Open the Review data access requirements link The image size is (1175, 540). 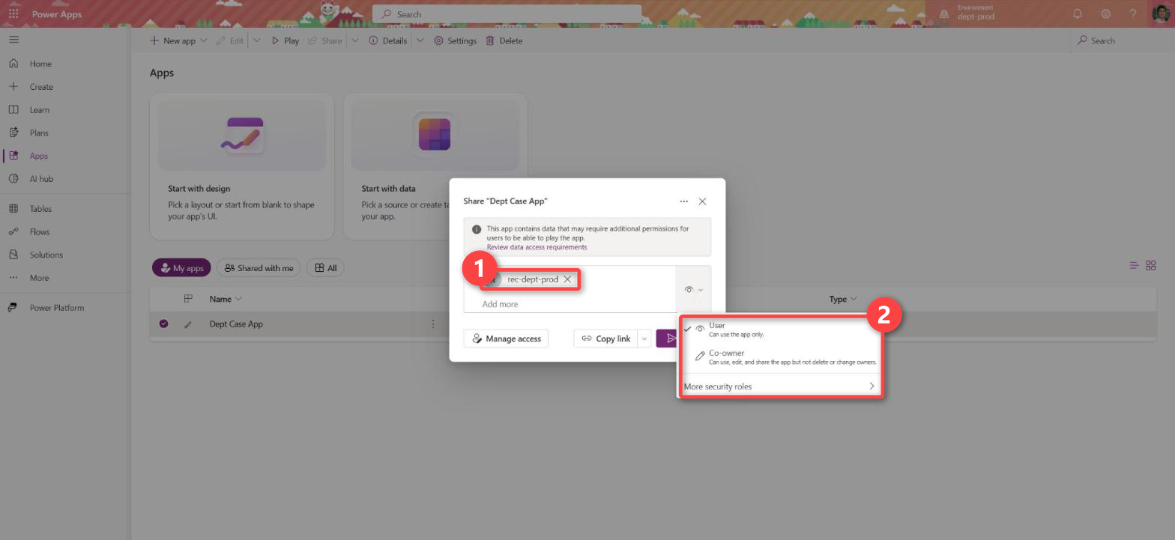[537, 247]
